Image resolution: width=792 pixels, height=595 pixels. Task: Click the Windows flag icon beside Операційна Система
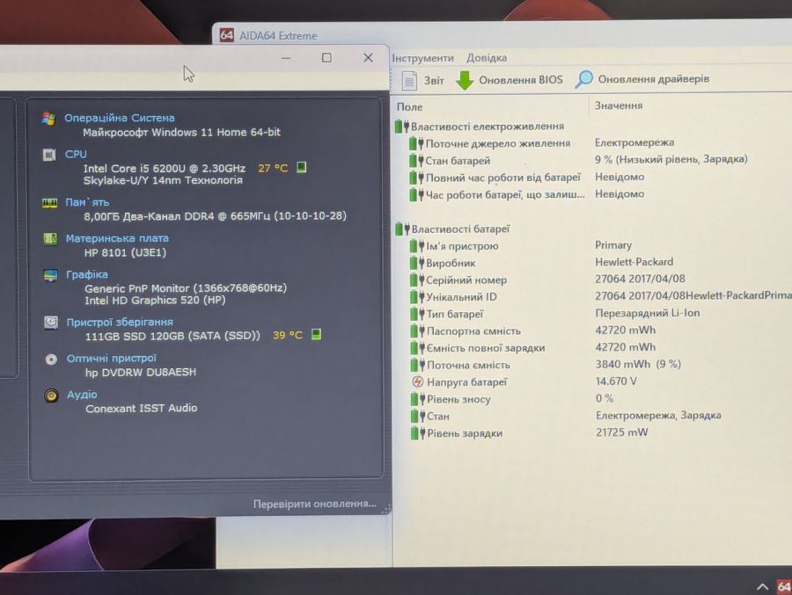[x=49, y=120]
